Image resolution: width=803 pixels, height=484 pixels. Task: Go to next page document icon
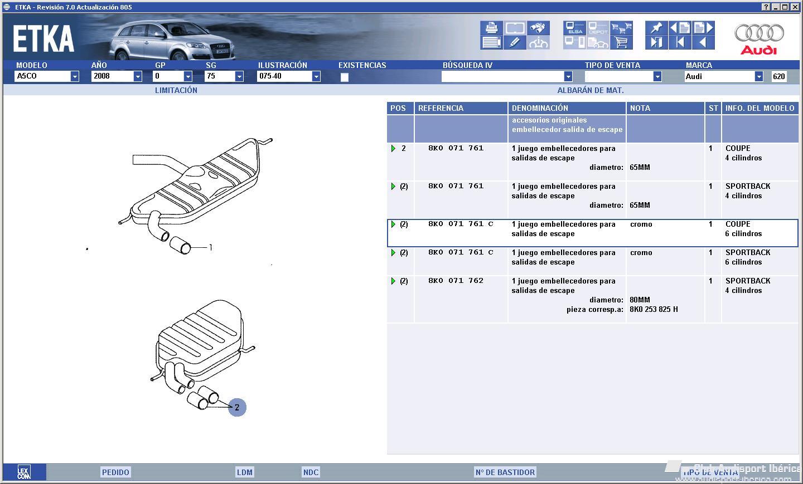point(703,28)
